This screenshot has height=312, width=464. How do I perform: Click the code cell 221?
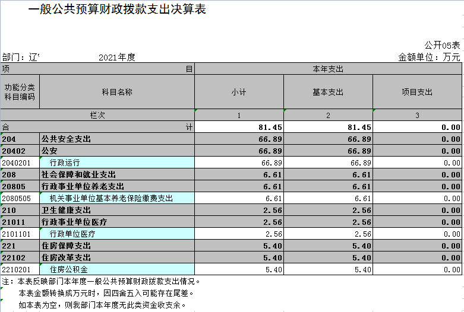[20, 246]
